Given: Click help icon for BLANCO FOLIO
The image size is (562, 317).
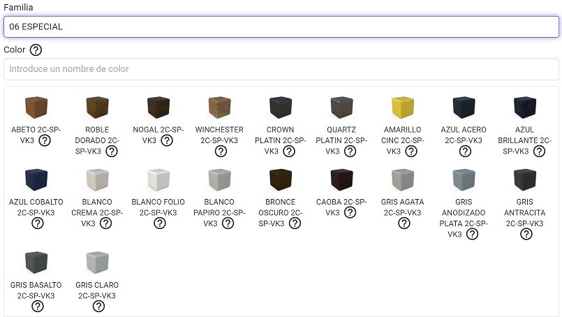Looking at the screenshot, I should pyautogui.click(x=160, y=223).
